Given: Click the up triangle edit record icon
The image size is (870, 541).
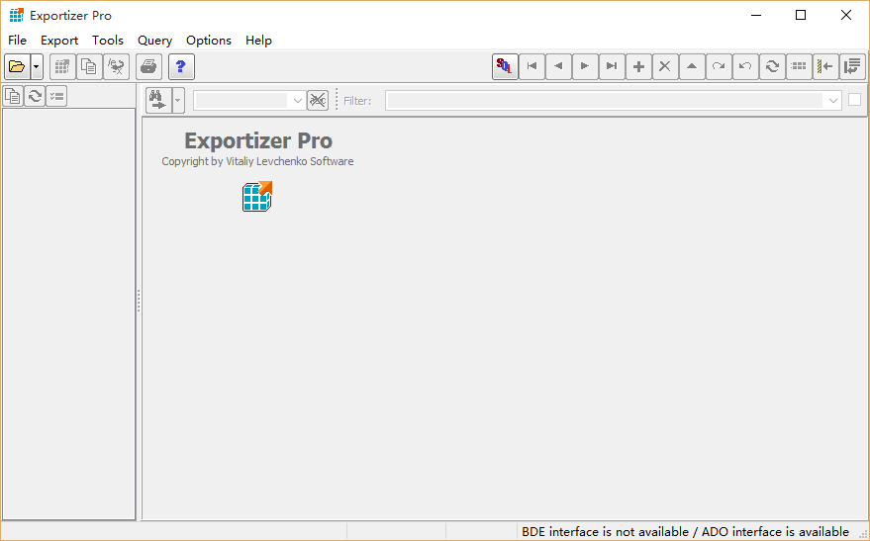Looking at the screenshot, I should click(692, 66).
